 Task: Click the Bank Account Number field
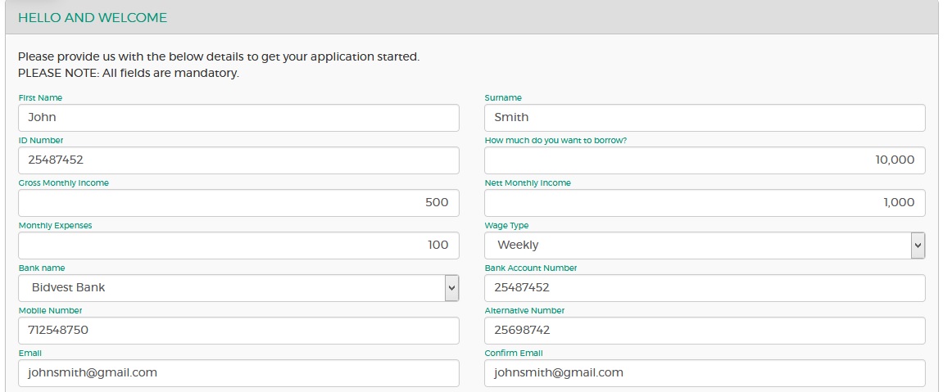(705, 287)
